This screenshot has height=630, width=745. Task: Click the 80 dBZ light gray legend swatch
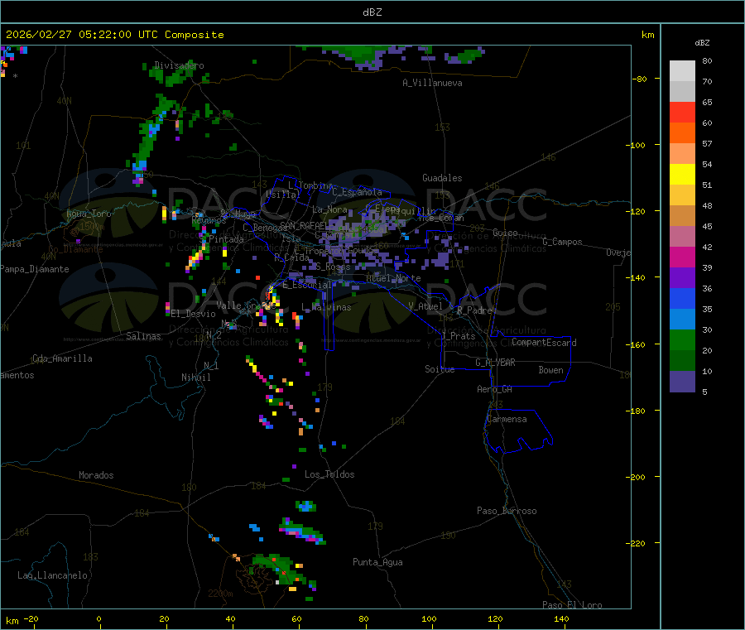click(x=682, y=71)
